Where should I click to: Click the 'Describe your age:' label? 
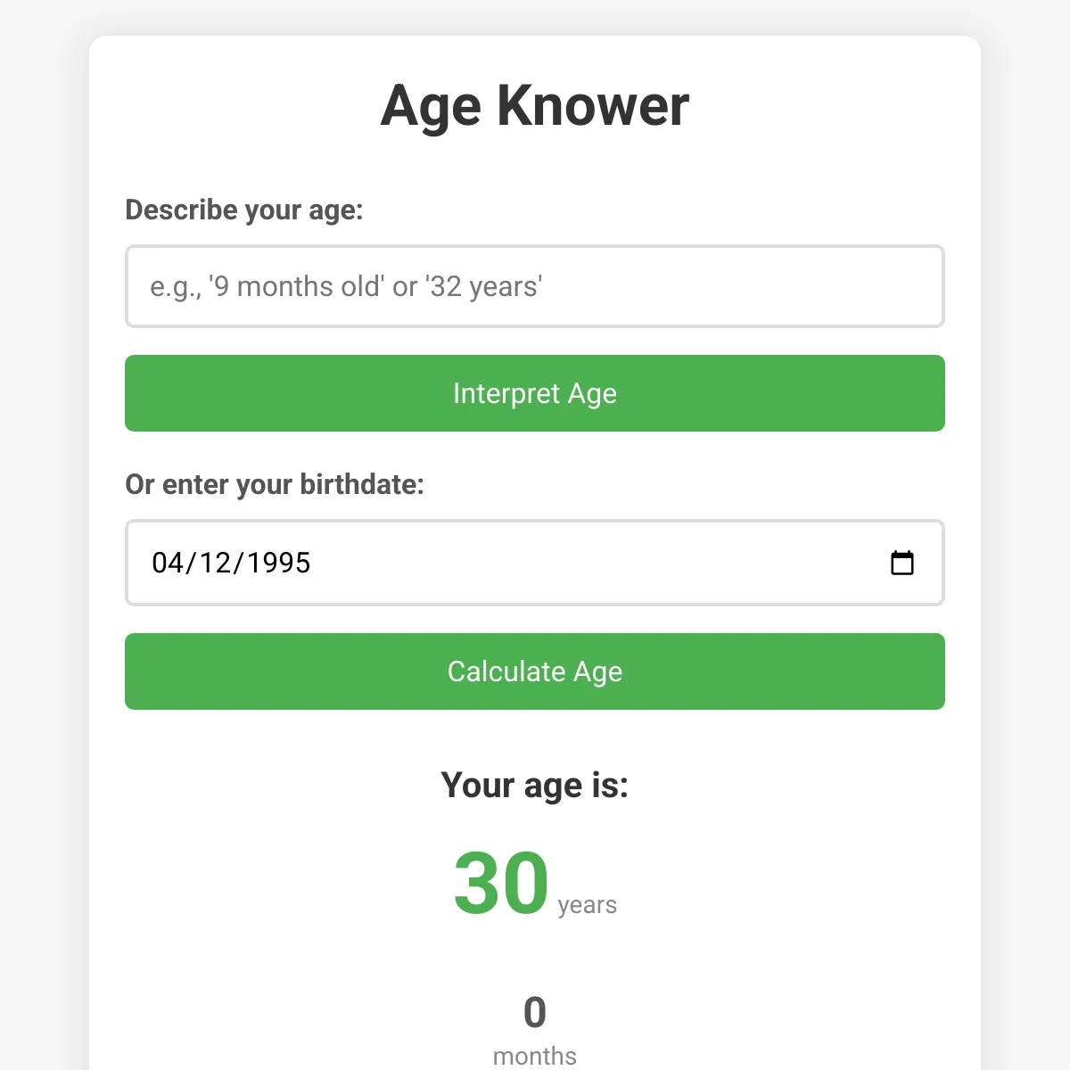tap(244, 210)
